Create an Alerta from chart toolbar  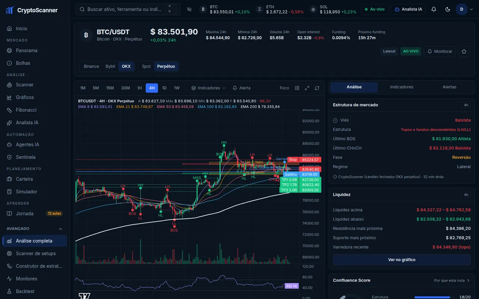click(241, 88)
